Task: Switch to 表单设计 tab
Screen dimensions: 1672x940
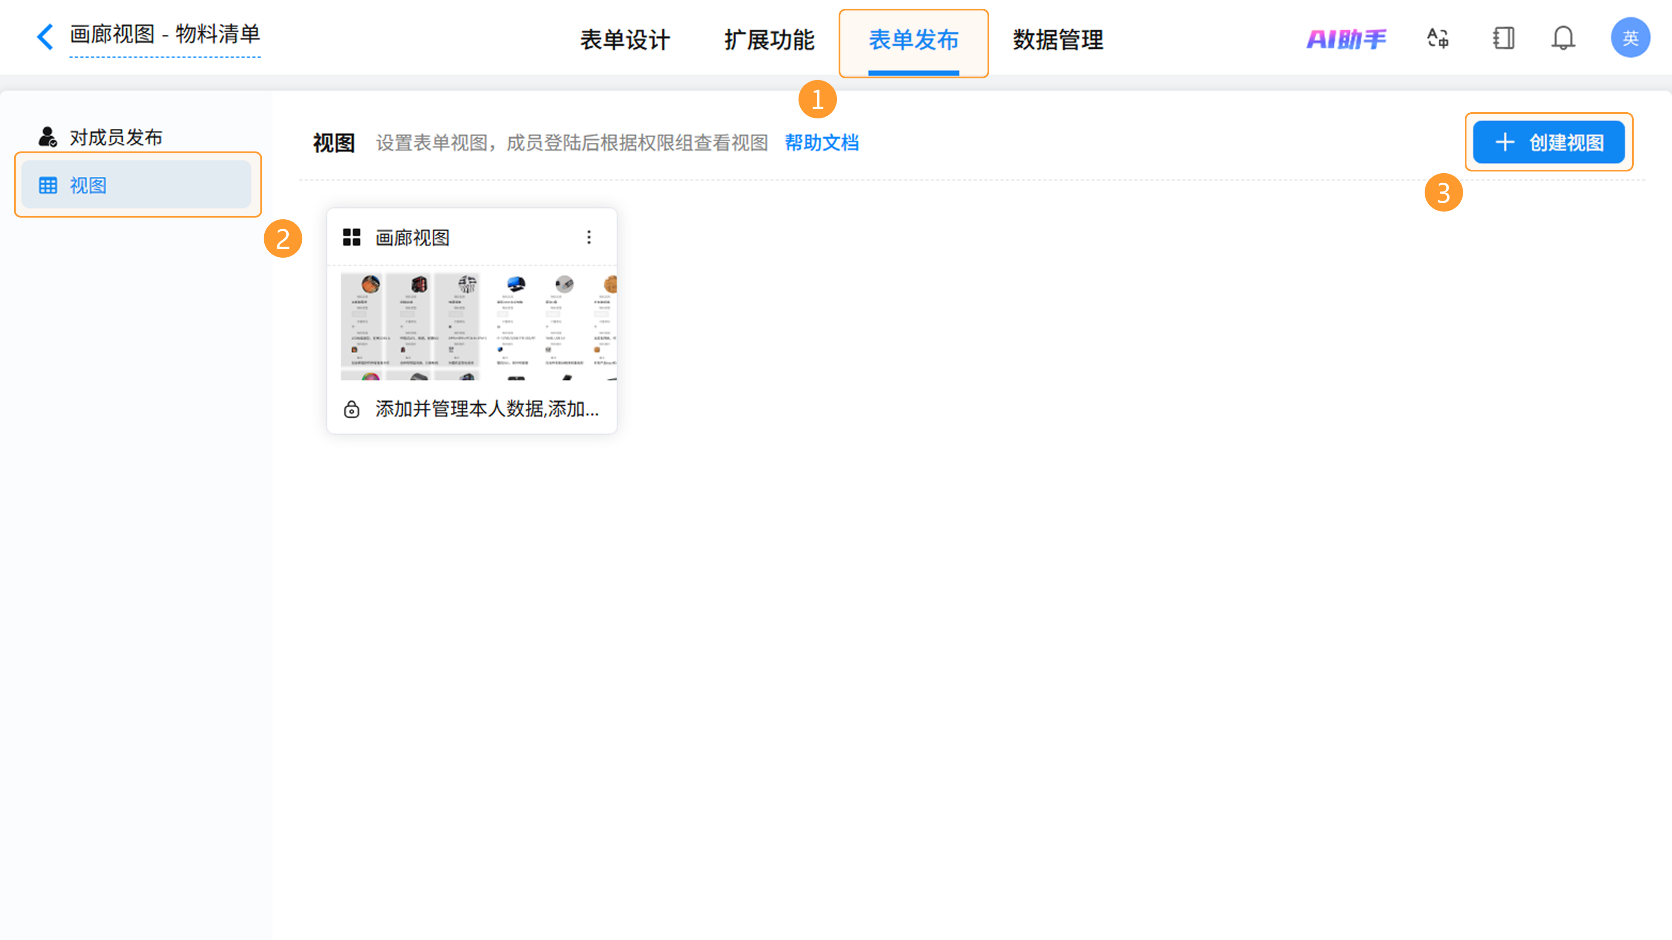Action: point(624,40)
